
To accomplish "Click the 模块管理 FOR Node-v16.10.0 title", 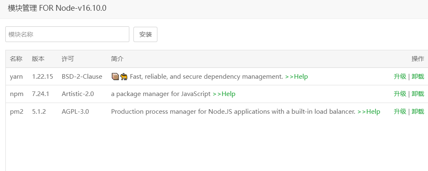I will coord(57,8).
